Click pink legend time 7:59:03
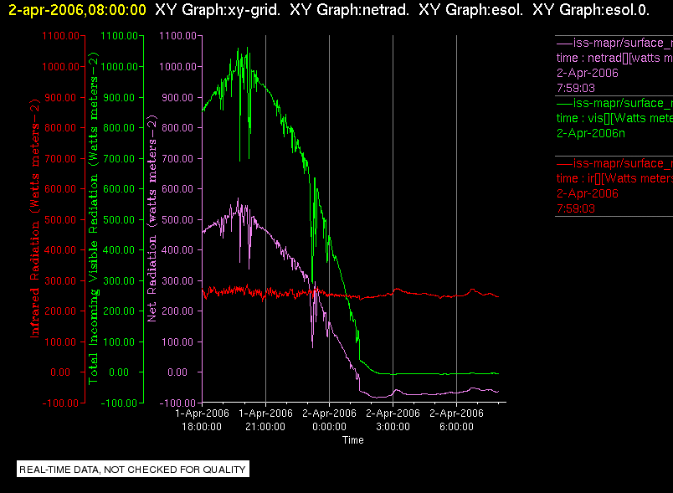 point(576,89)
